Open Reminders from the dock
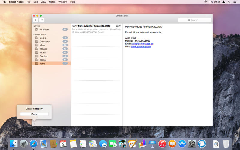240x150 pixels. [83, 144]
